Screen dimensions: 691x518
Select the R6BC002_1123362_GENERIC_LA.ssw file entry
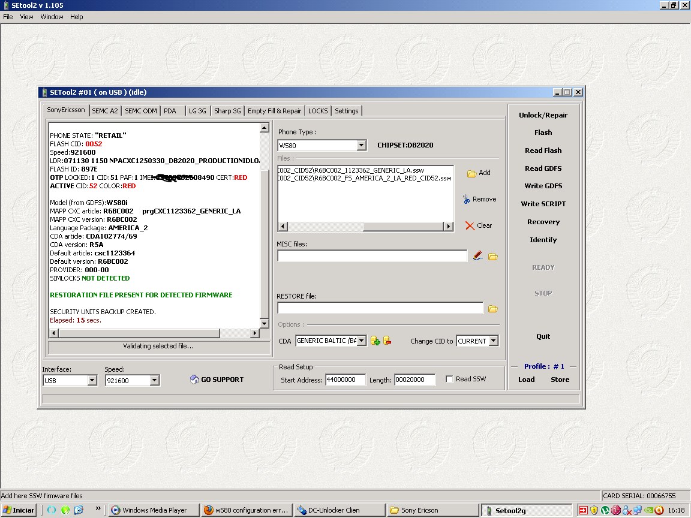(351, 170)
